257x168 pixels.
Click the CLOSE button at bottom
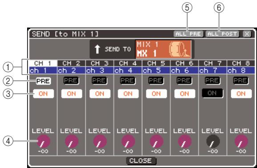(x=141, y=160)
